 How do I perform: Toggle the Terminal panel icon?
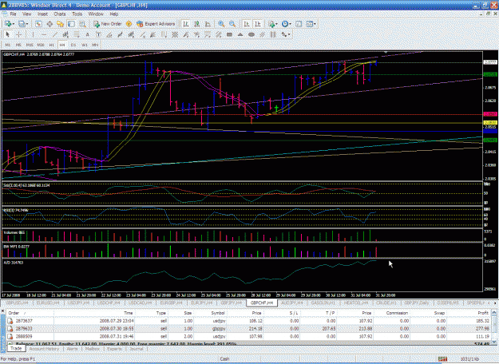72,24
